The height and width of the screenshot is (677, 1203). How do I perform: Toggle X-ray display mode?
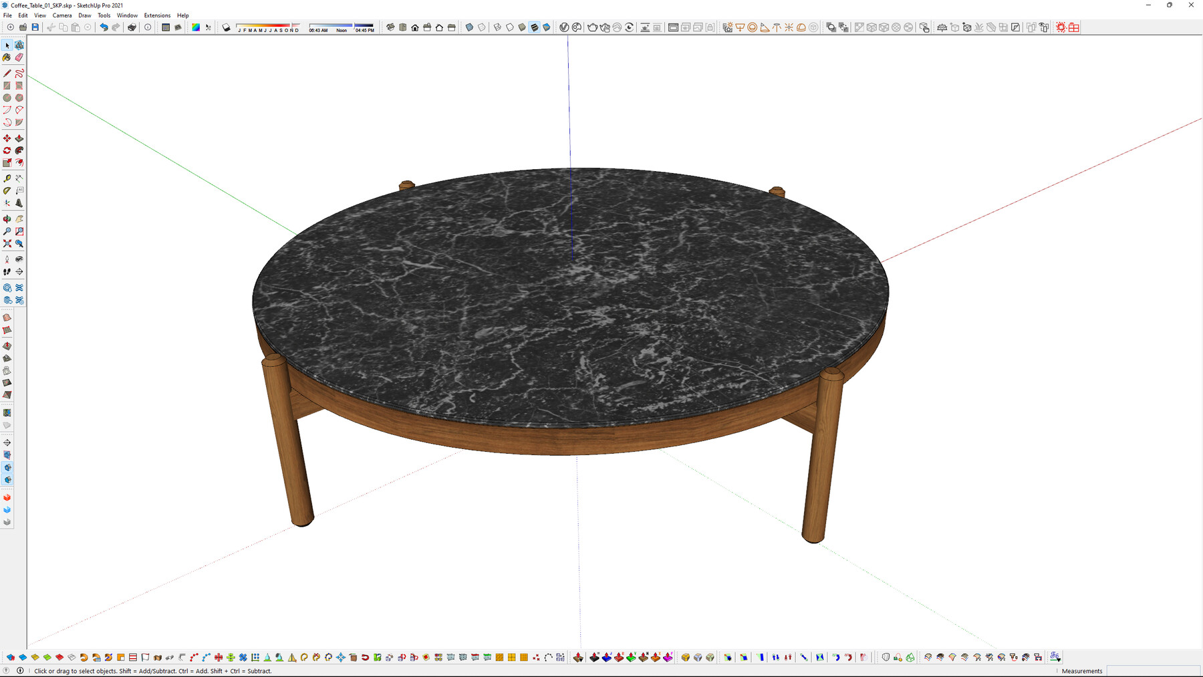469,27
